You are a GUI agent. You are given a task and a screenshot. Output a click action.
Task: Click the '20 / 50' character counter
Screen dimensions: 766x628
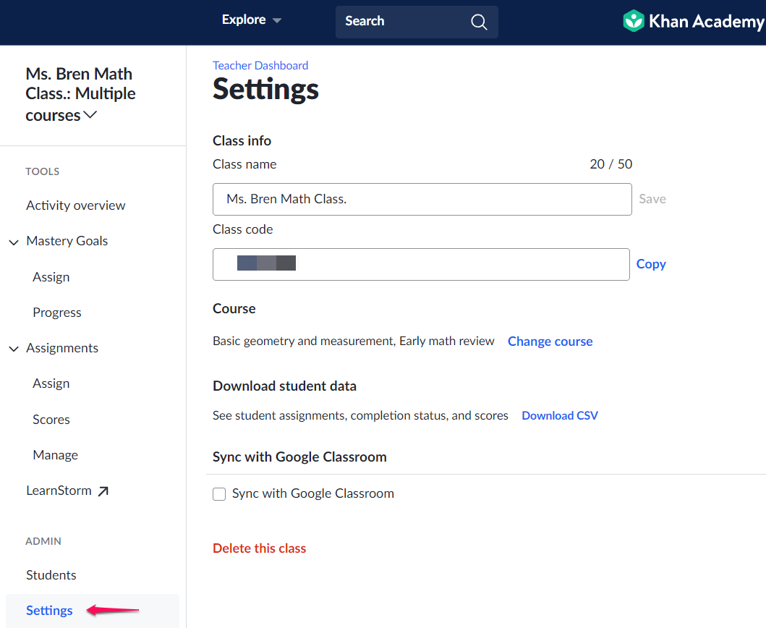[610, 164]
